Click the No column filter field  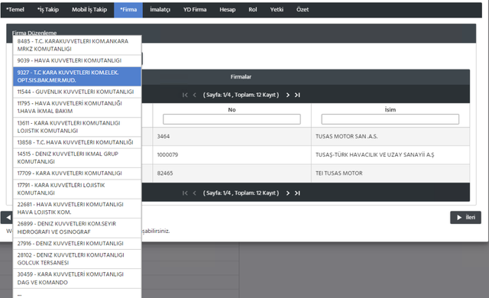click(x=232, y=119)
